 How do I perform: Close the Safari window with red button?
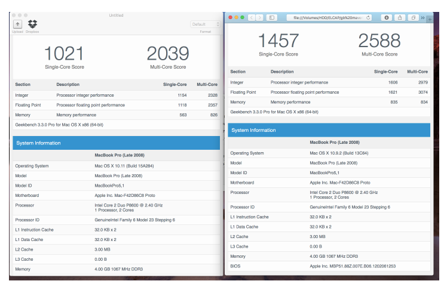click(x=230, y=17)
